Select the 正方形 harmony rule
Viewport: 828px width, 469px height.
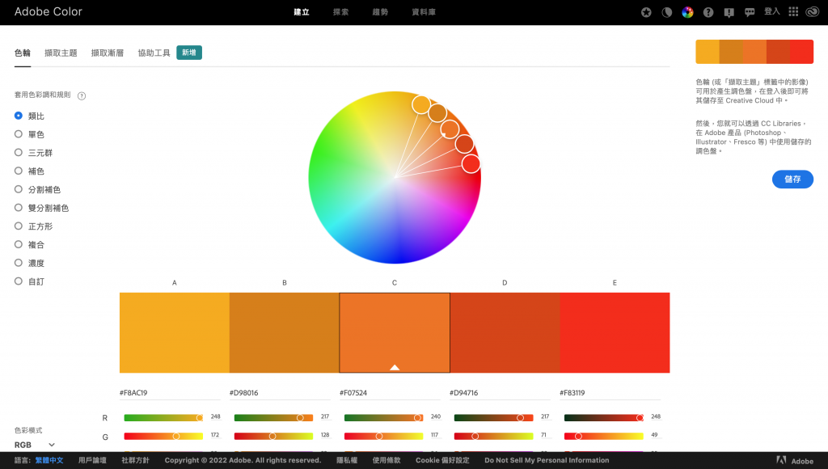[x=34, y=226]
